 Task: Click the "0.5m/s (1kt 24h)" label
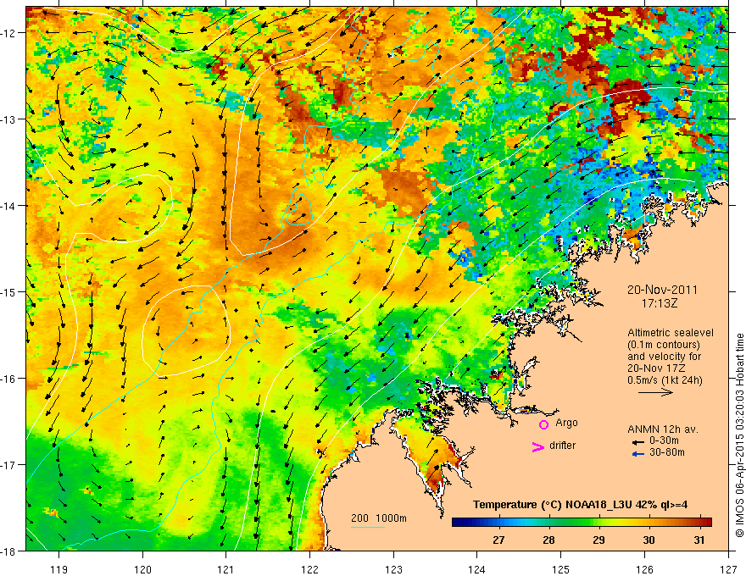click(665, 380)
